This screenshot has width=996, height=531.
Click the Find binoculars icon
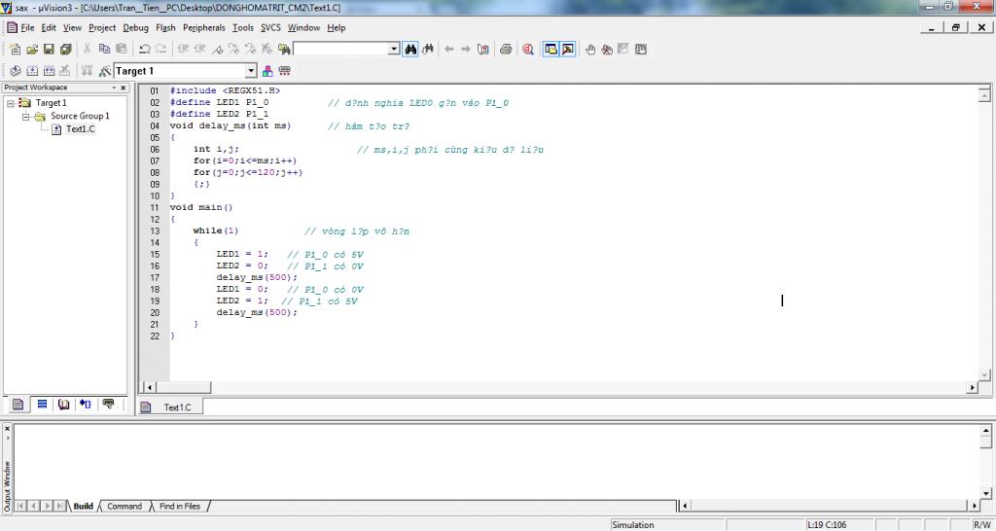410,49
